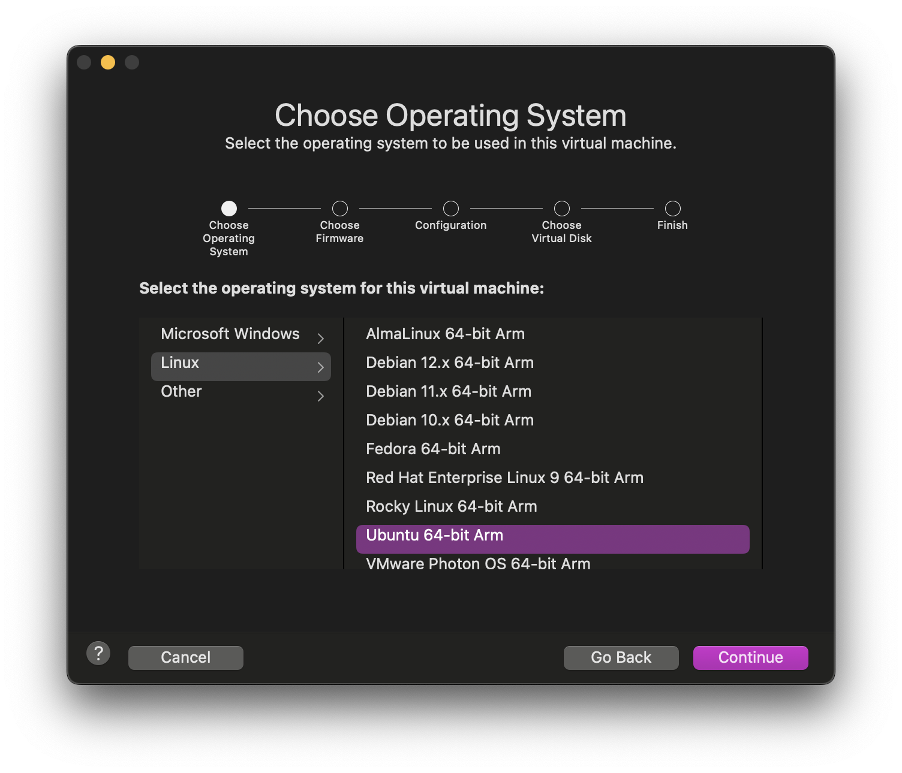902x773 pixels.
Task: Choose VMware Photon OS 64-bit Arm
Action: point(552,563)
